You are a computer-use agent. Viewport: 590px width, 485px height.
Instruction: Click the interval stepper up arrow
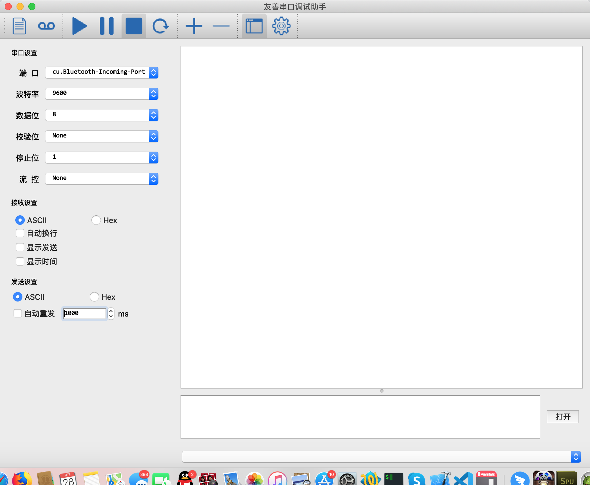(x=111, y=311)
